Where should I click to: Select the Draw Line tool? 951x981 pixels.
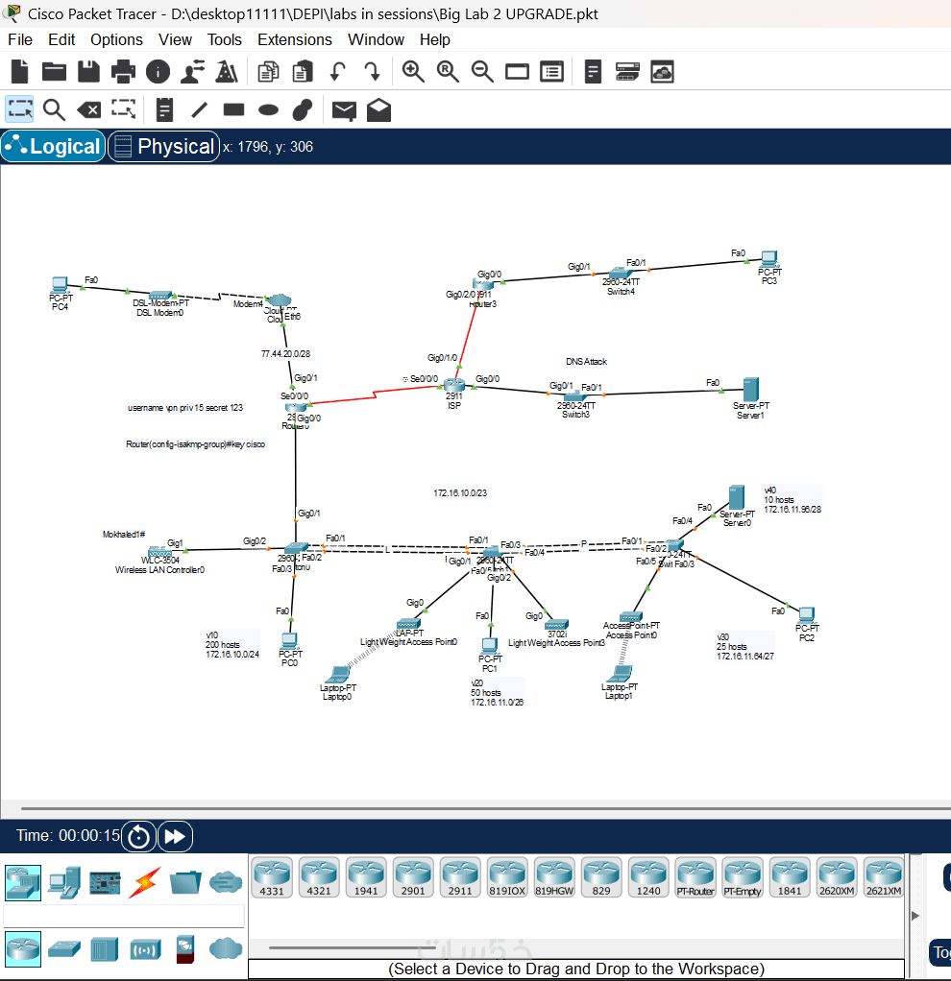[199, 110]
